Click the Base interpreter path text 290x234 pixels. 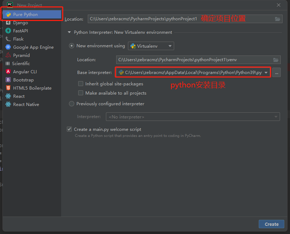coord(193,73)
